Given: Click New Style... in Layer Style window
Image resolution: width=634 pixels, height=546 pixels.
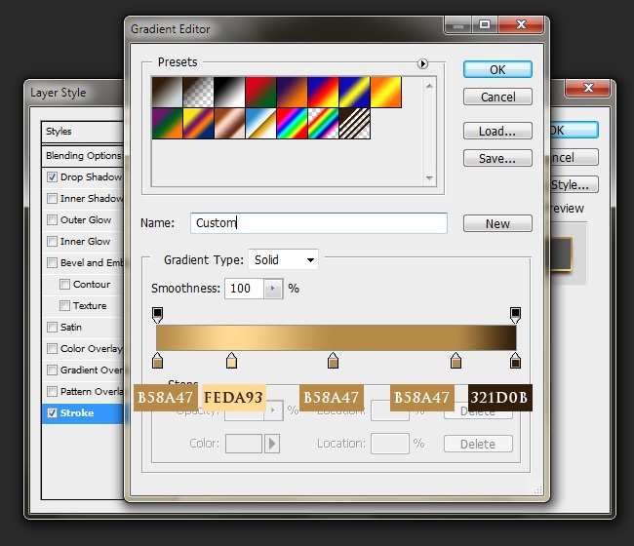Looking at the screenshot, I should pos(574,184).
